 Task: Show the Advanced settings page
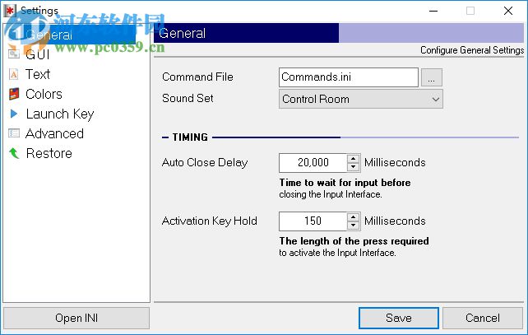[x=54, y=133]
